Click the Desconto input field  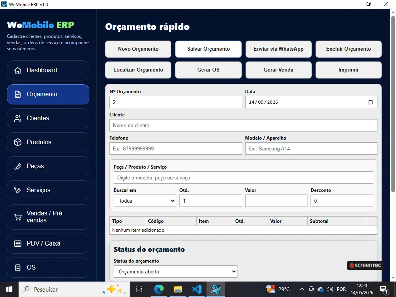point(342,201)
